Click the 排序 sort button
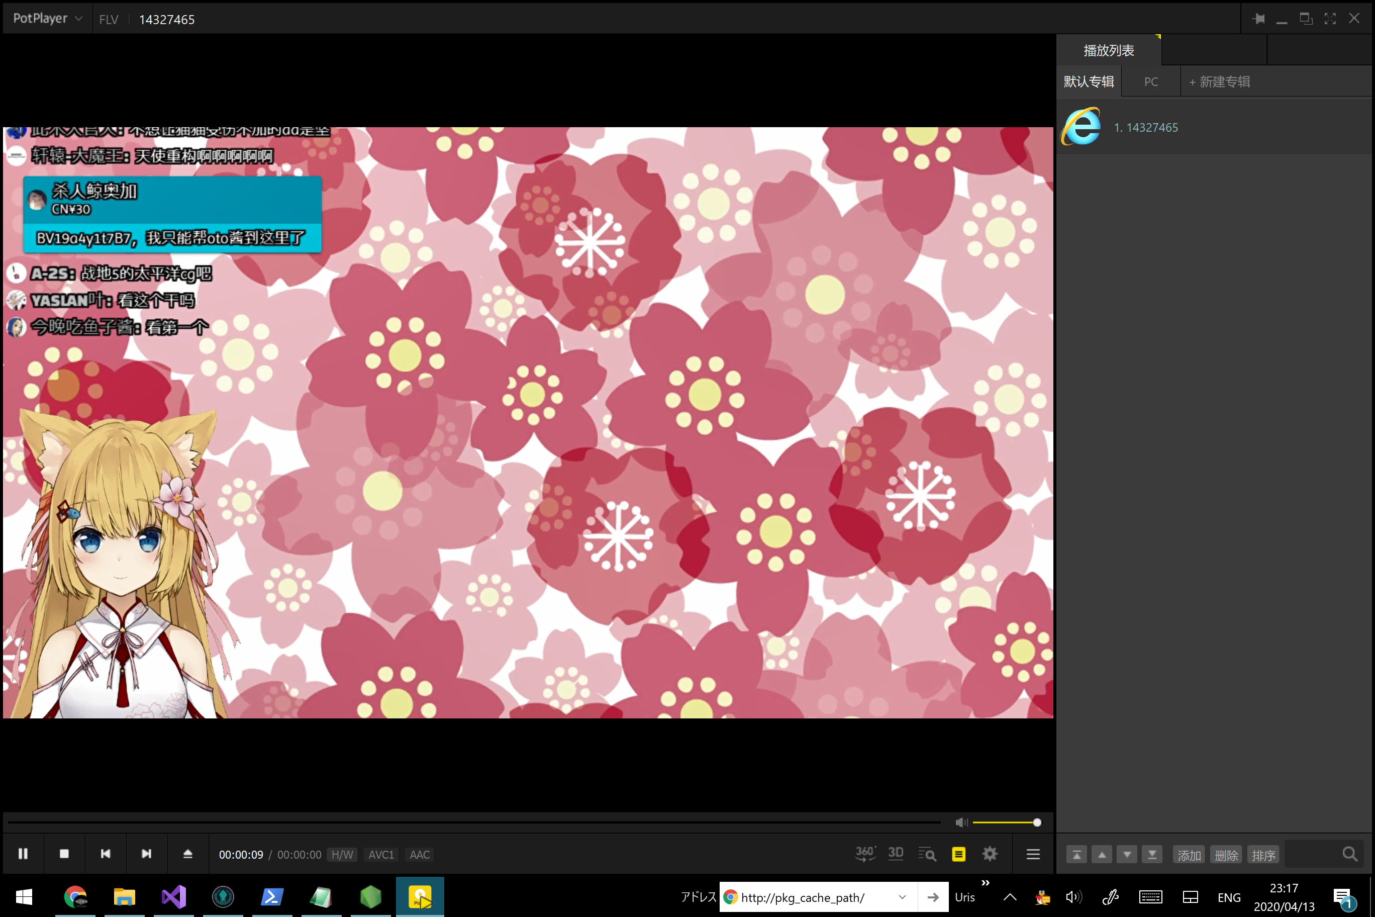 [1263, 855]
